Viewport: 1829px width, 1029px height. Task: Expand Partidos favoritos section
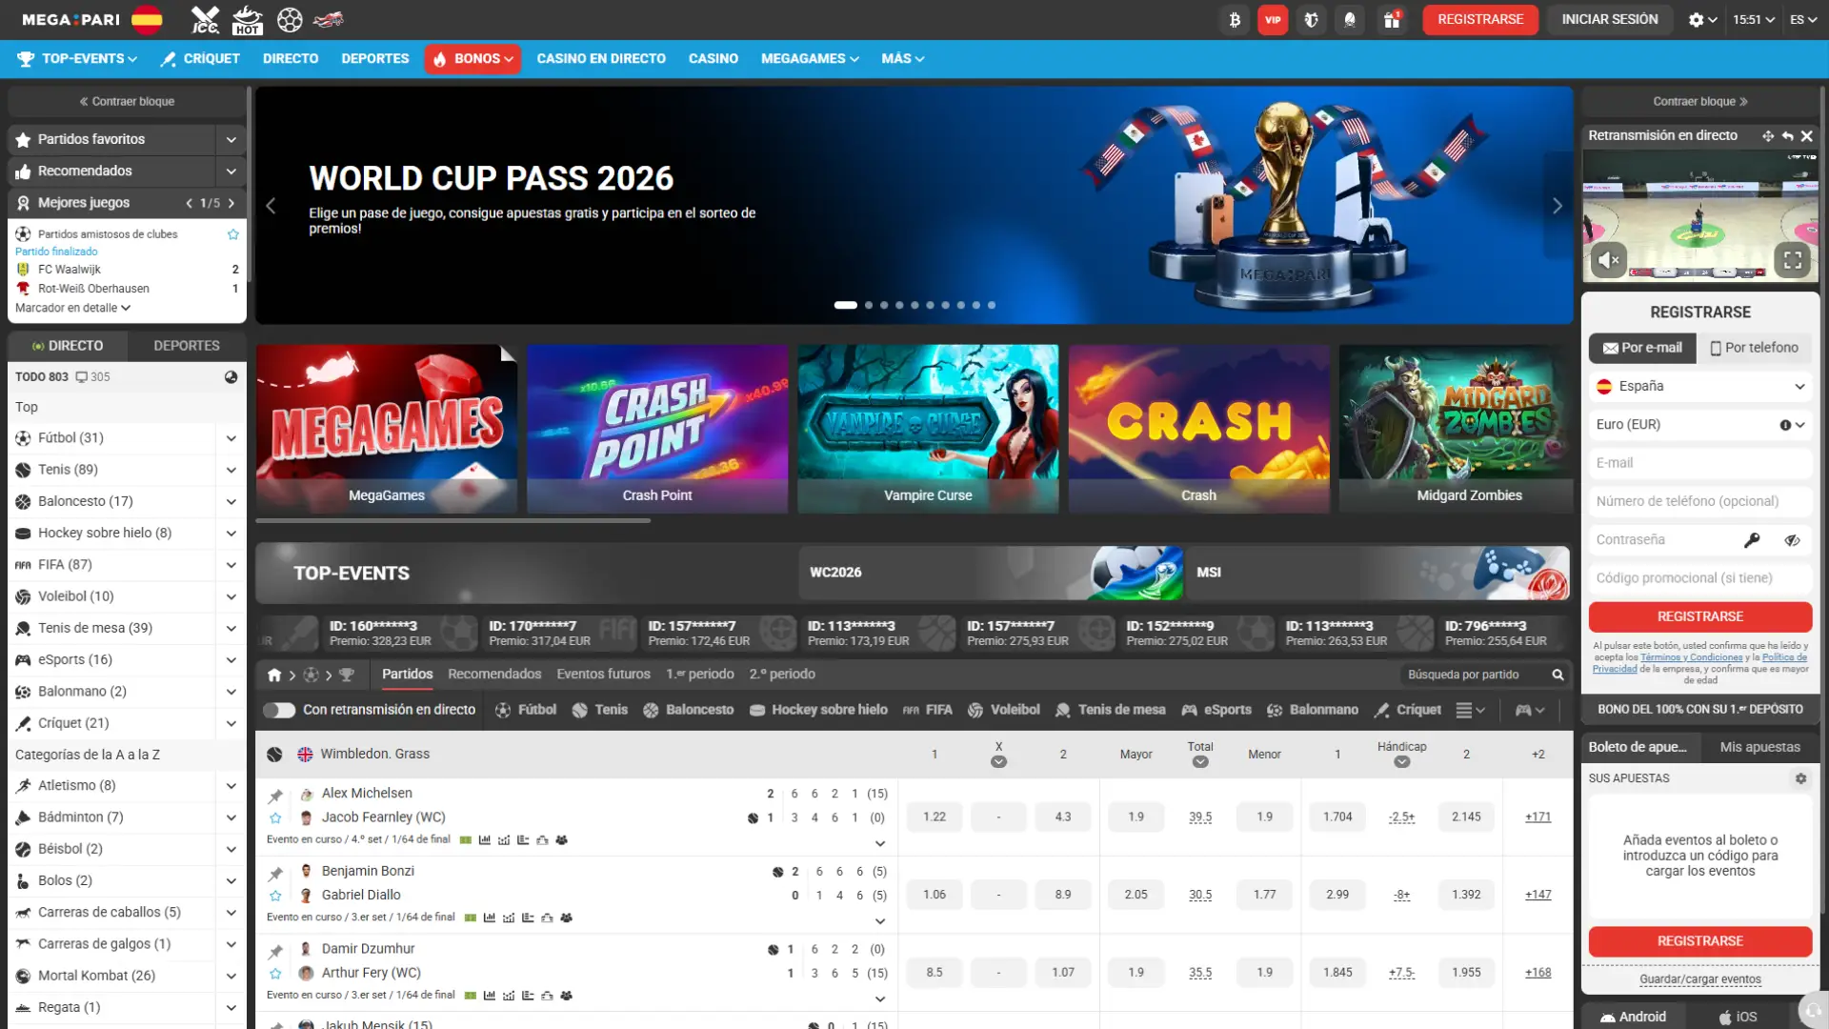click(231, 139)
